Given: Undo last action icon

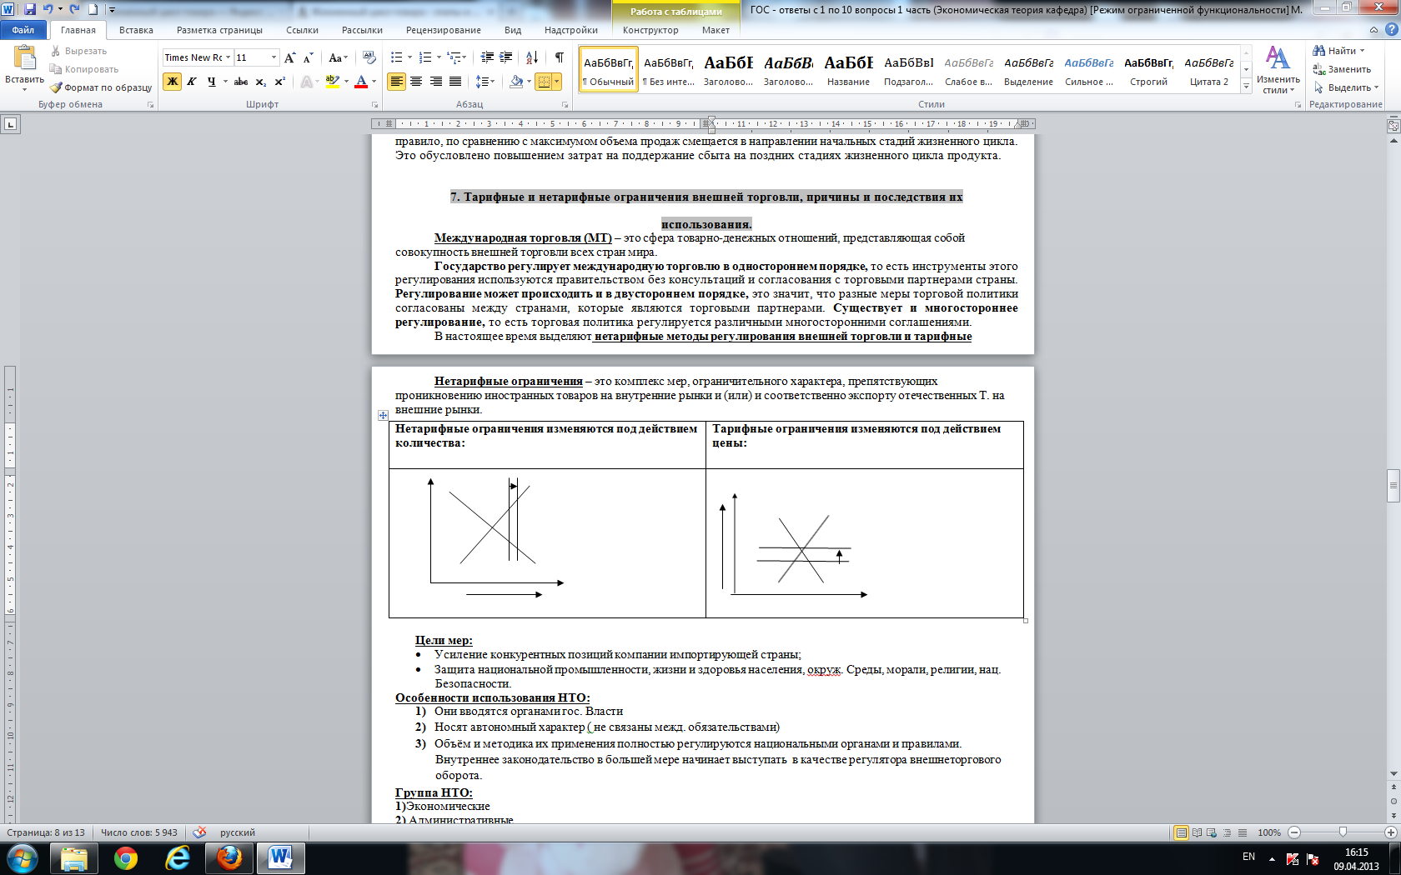Looking at the screenshot, I should point(48,9).
